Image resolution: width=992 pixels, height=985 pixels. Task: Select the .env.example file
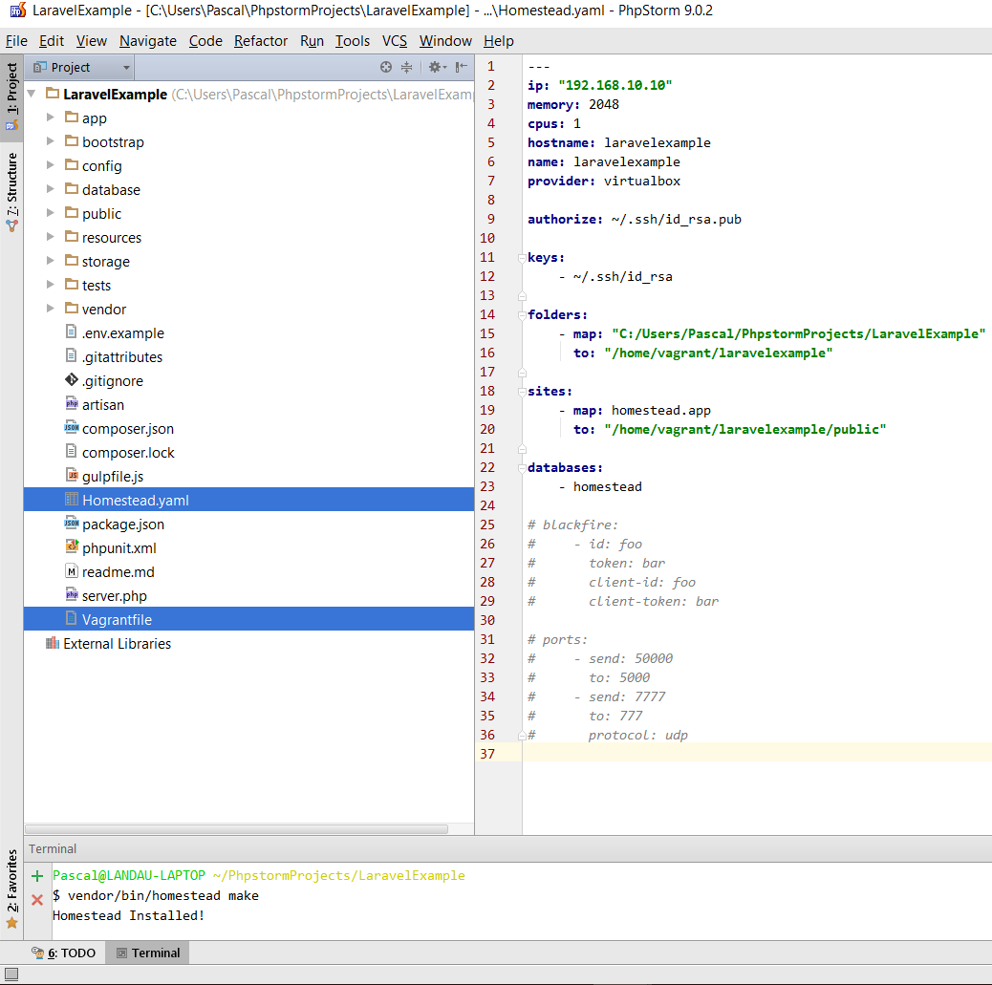248,332
